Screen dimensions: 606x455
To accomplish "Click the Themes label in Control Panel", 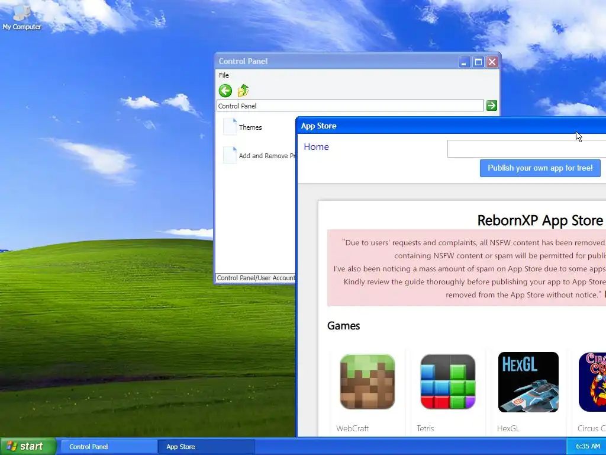I will pyautogui.click(x=250, y=127).
